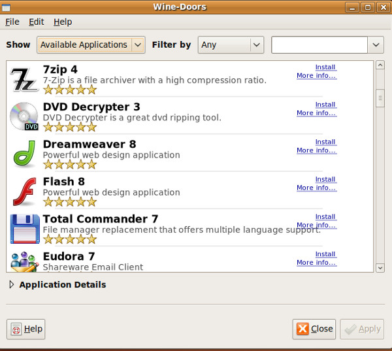Minimize the Wine-Doors window
This screenshot has width=392, height=351.
pyautogui.click(x=352, y=7)
